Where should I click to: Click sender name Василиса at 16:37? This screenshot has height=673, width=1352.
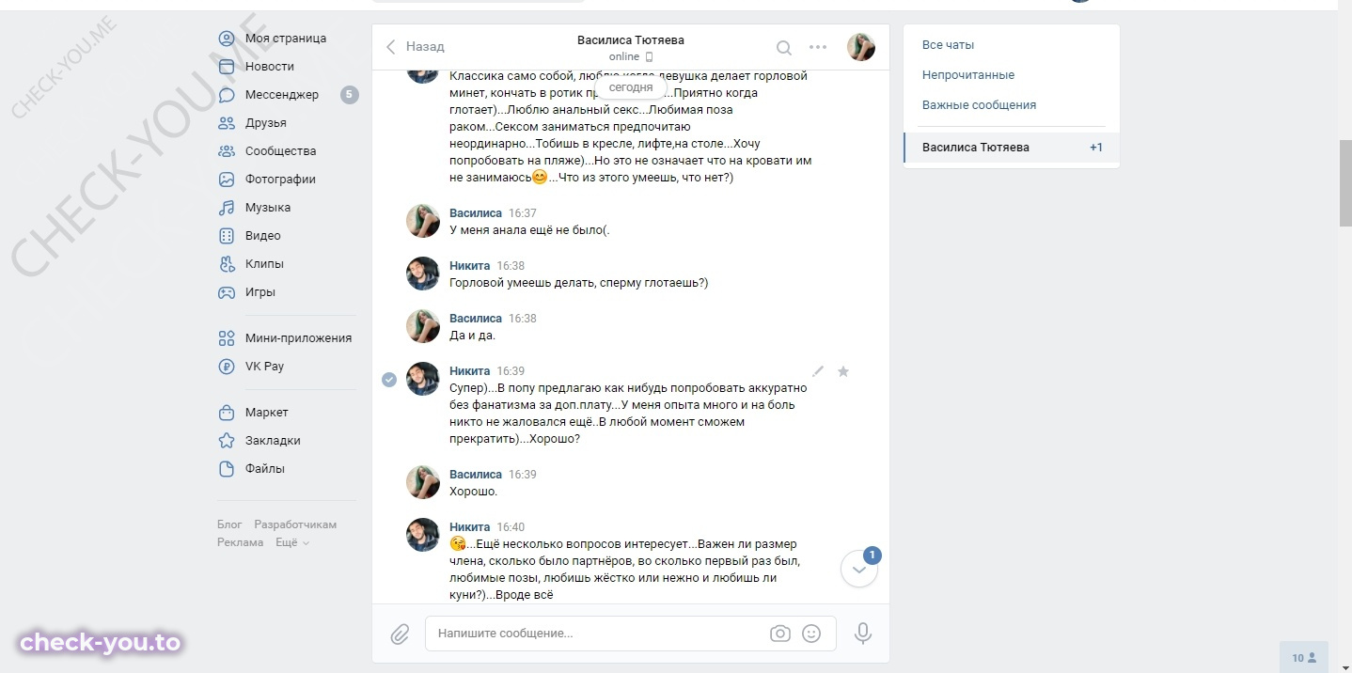tap(476, 213)
